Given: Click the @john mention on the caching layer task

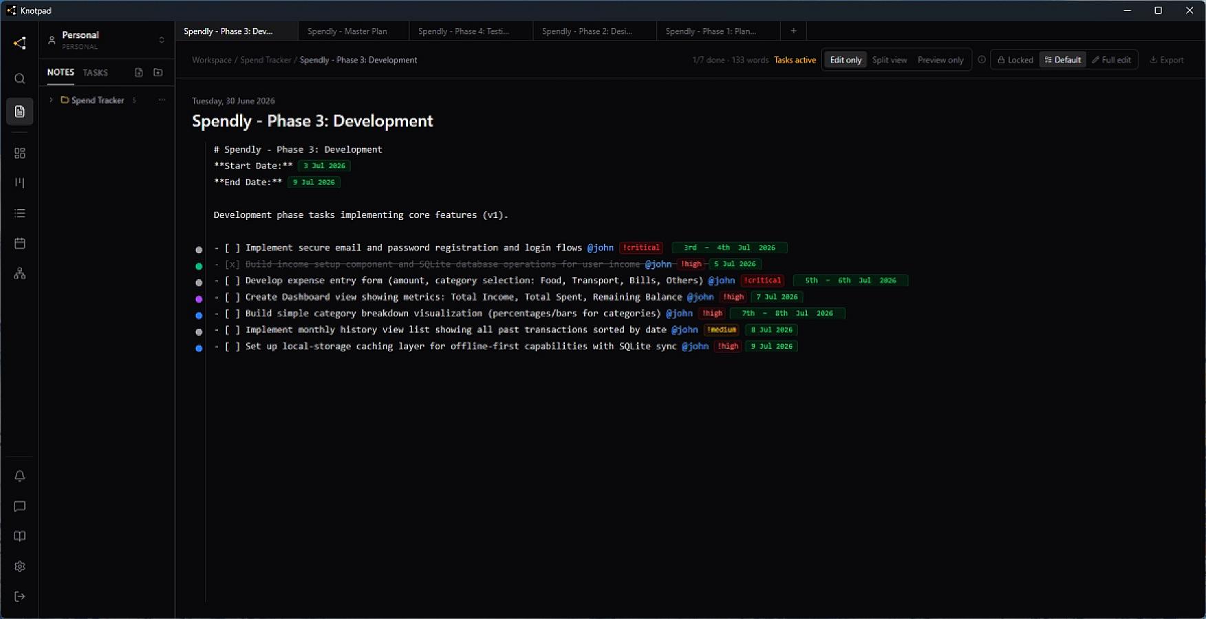Looking at the screenshot, I should click(x=695, y=346).
